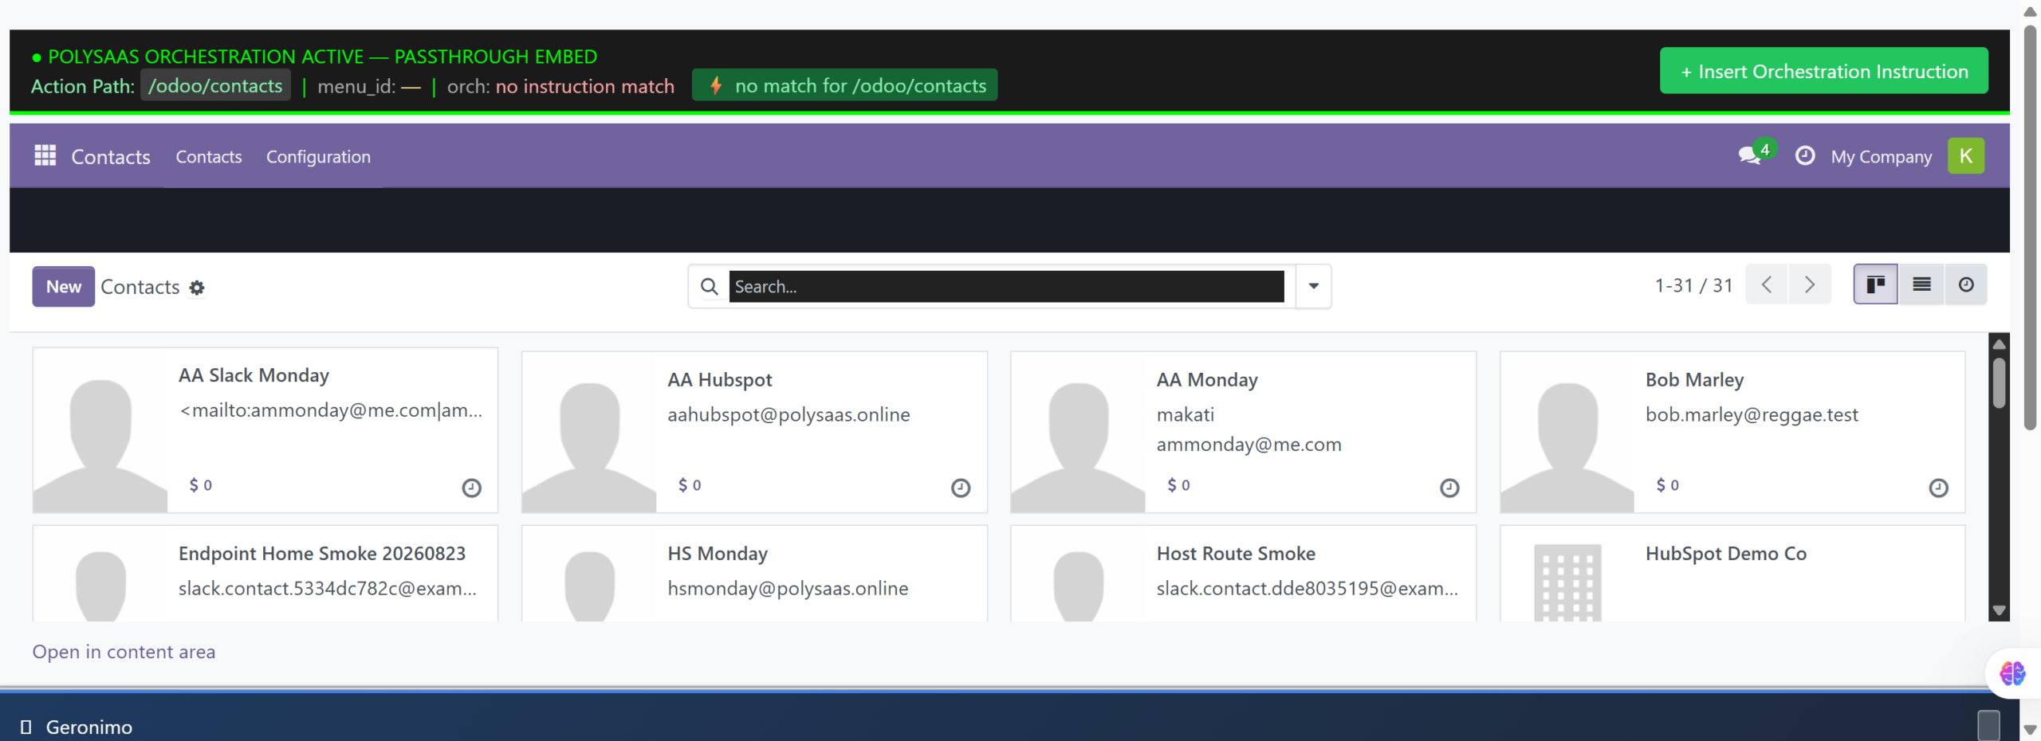
Task: Click the /odoo/contacts action path chip
Action: coord(215,85)
